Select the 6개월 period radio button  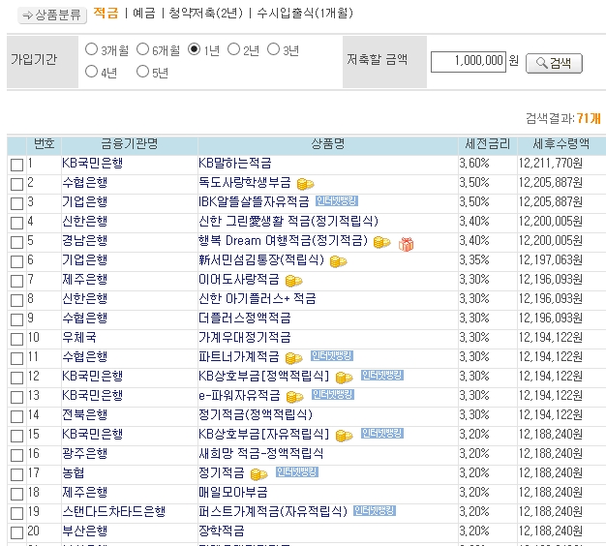click(142, 49)
